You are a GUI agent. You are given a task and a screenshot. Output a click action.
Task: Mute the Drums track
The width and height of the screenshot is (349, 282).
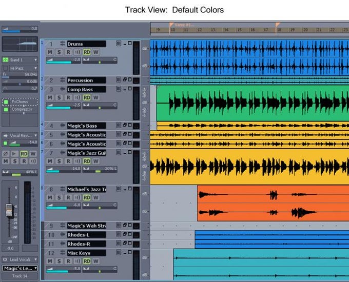pos(50,52)
